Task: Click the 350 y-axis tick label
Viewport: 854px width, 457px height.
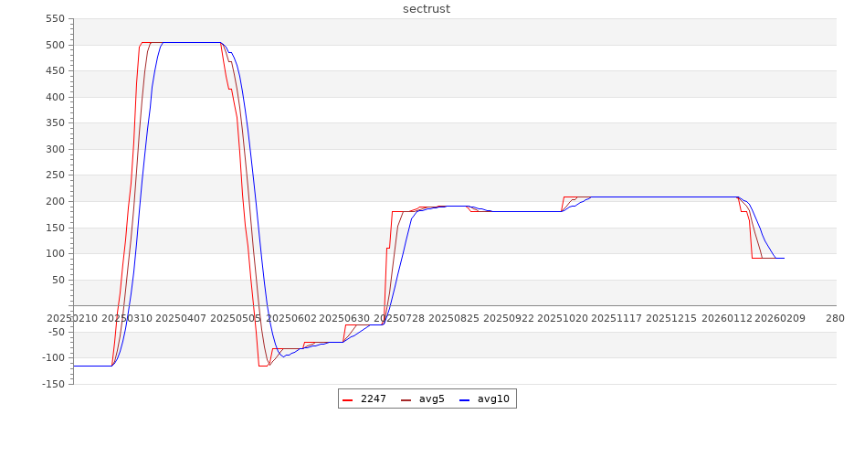Action: [x=54, y=123]
